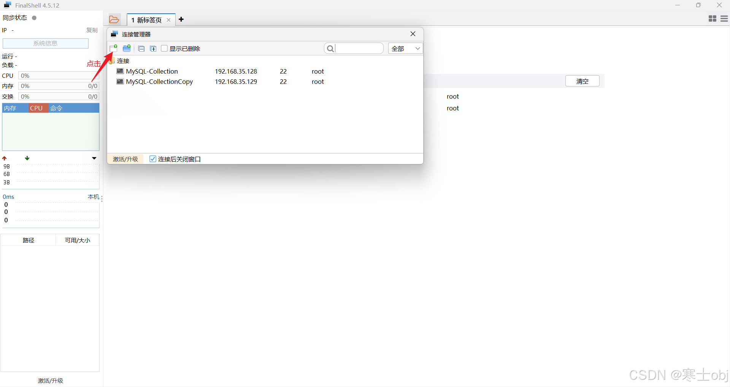This screenshot has height=387, width=730.
Task: Click the new folder icon in connection manager
Action: click(127, 48)
